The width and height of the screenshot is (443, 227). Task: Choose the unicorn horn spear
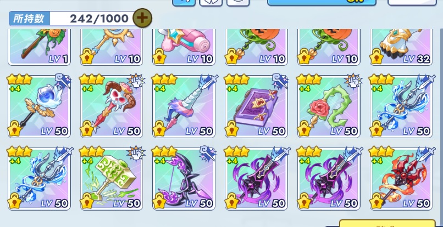click(x=184, y=106)
